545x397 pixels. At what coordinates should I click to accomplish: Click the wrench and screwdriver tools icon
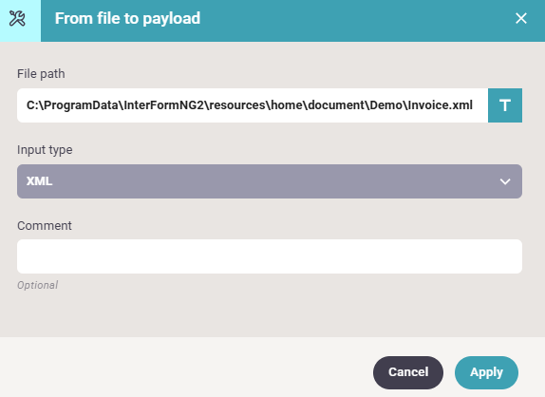(x=17, y=18)
